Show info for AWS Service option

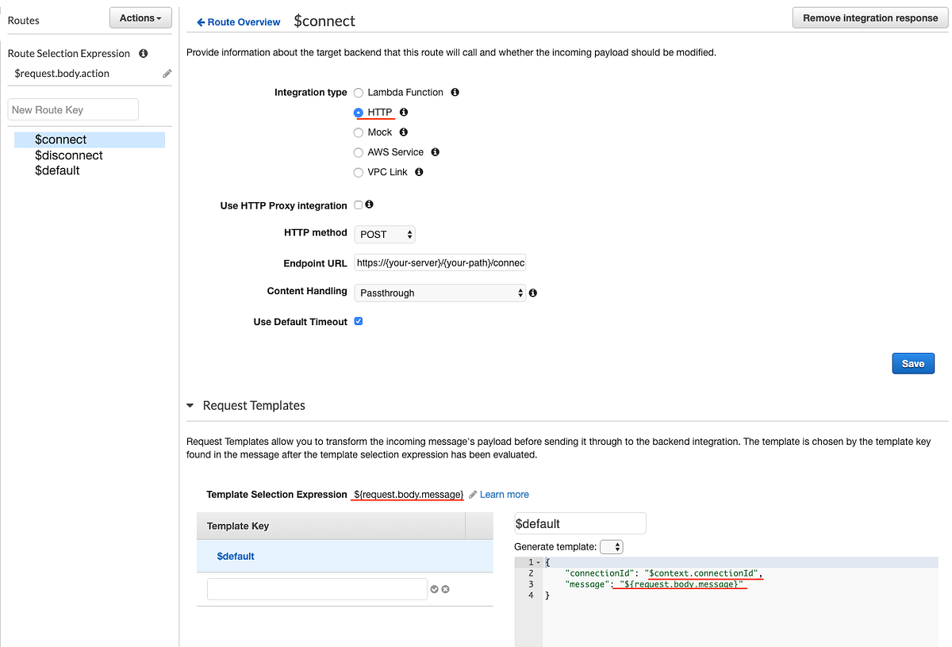click(x=435, y=151)
